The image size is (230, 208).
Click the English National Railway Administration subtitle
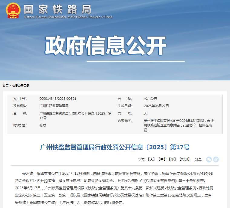click(68, 17)
